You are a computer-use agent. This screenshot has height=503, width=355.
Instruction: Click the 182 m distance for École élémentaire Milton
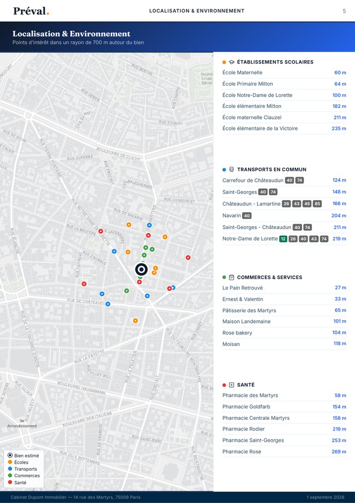(x=339, y=106)
